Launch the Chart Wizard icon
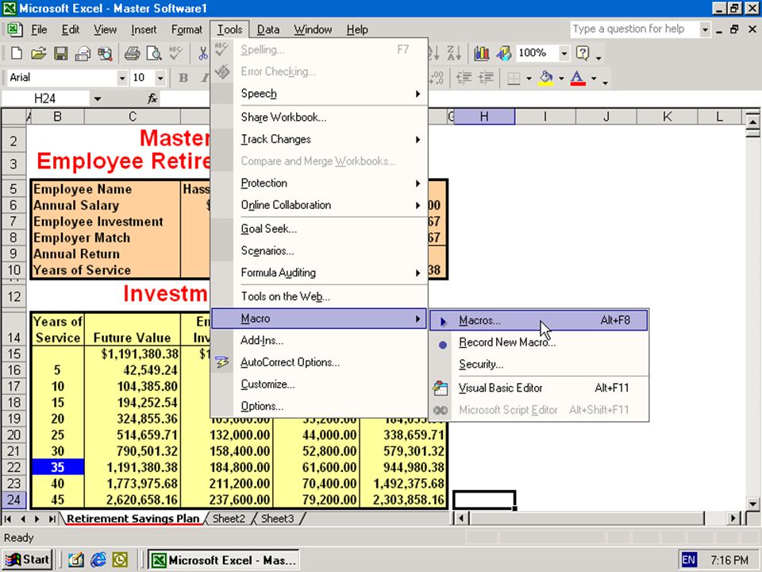 tap(481, 53)
